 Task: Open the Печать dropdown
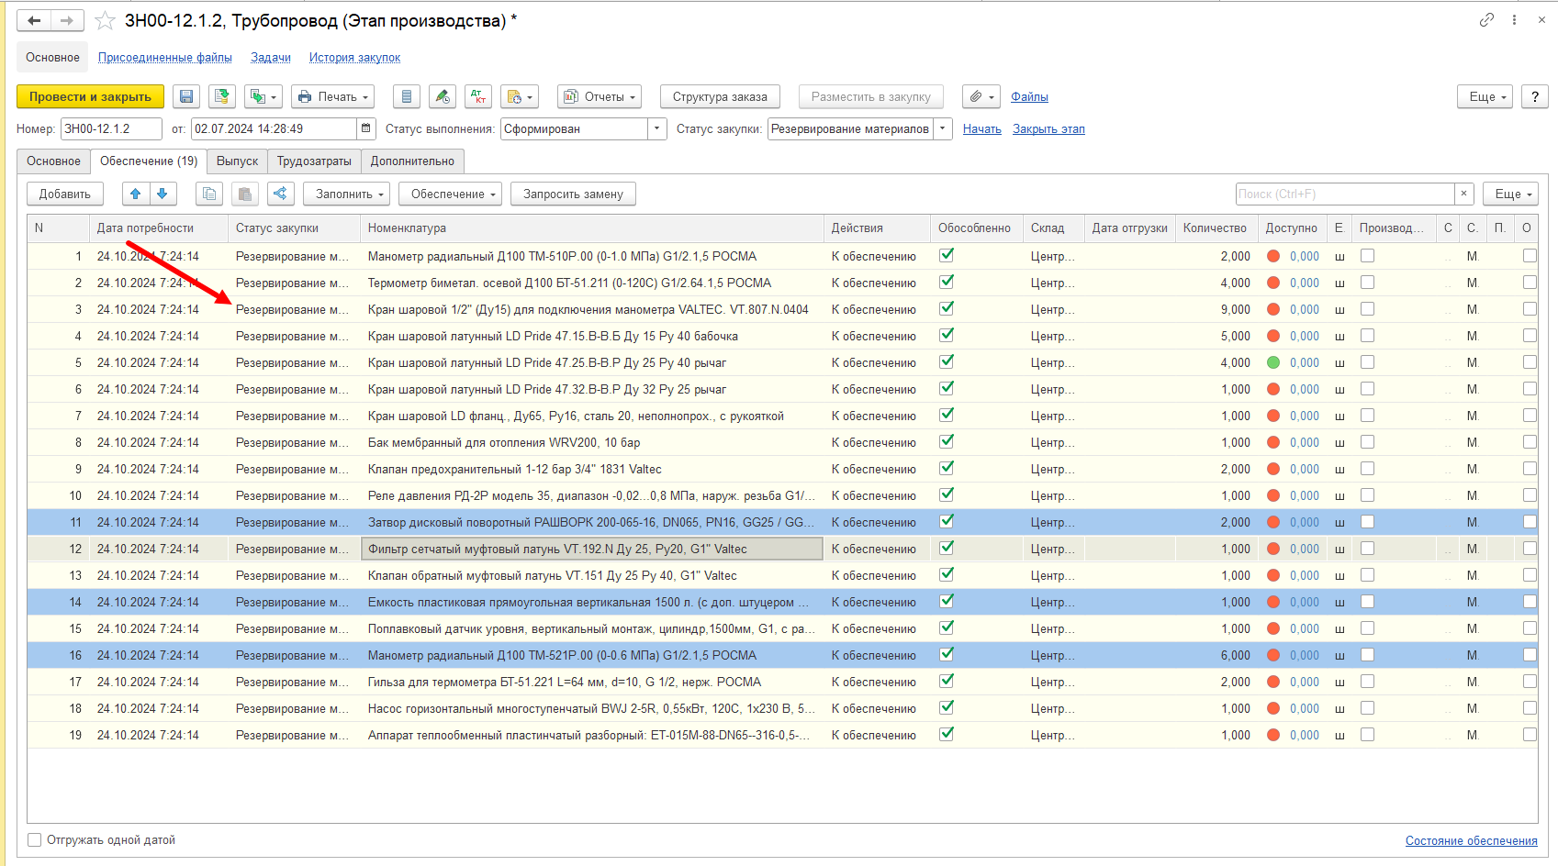(x=334, y=96)
